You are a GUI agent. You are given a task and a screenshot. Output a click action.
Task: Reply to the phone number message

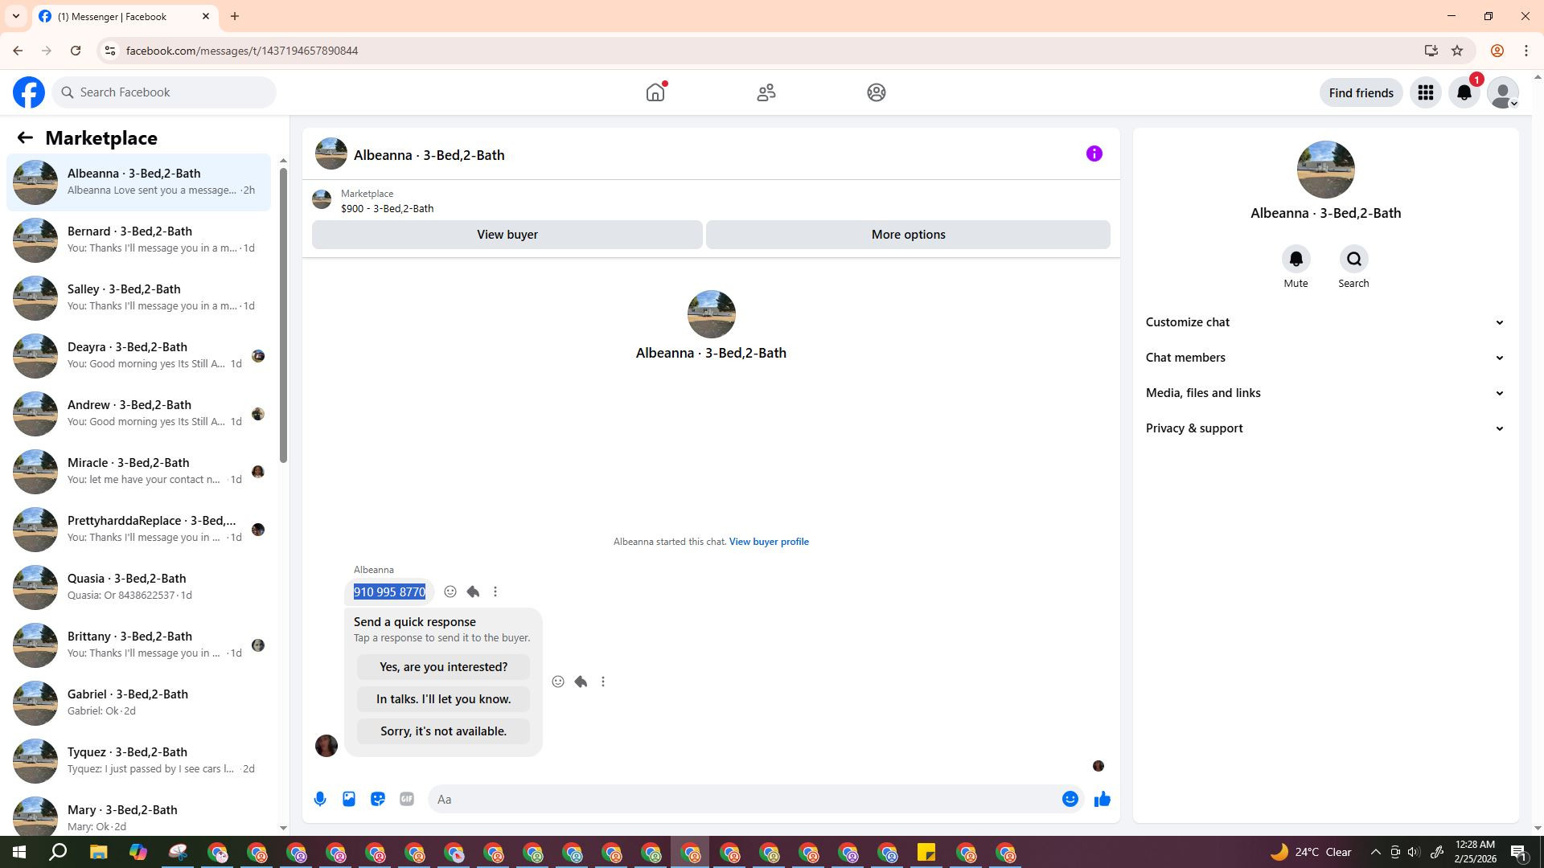(473, 592)
